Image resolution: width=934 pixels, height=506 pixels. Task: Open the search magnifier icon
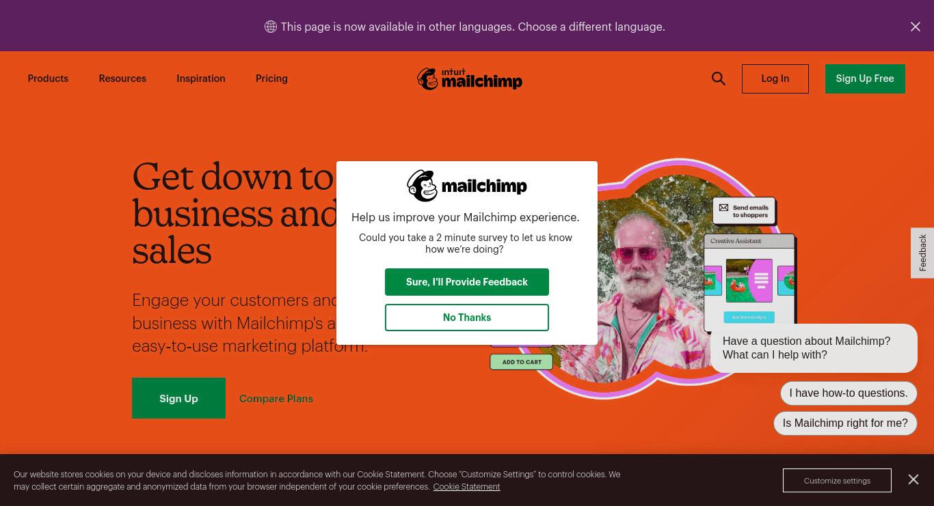(718, 79)
